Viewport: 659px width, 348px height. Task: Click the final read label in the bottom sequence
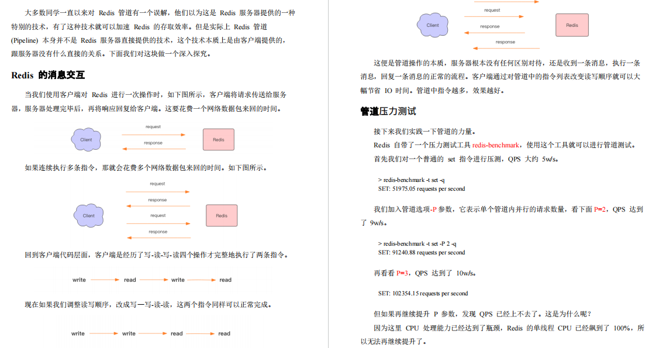(224, 333)
